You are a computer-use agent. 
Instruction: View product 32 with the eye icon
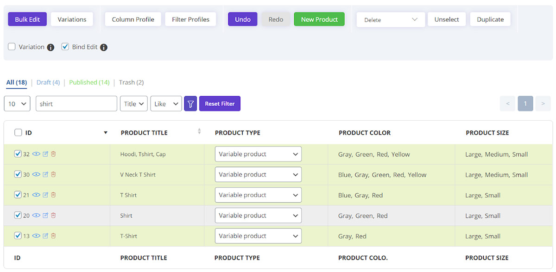click(36, 154)
